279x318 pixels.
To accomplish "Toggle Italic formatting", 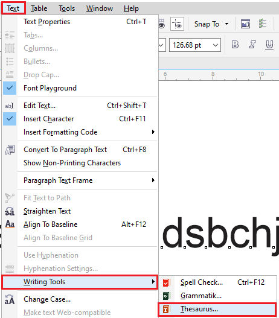I will [252, 45].
